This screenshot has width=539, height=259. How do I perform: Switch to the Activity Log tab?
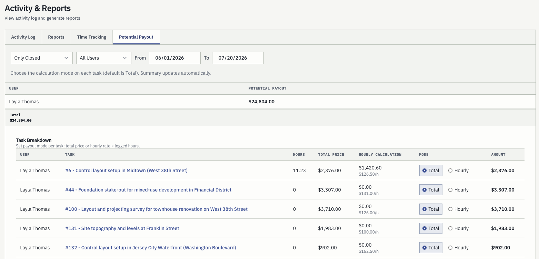click(x=23, y=37)
